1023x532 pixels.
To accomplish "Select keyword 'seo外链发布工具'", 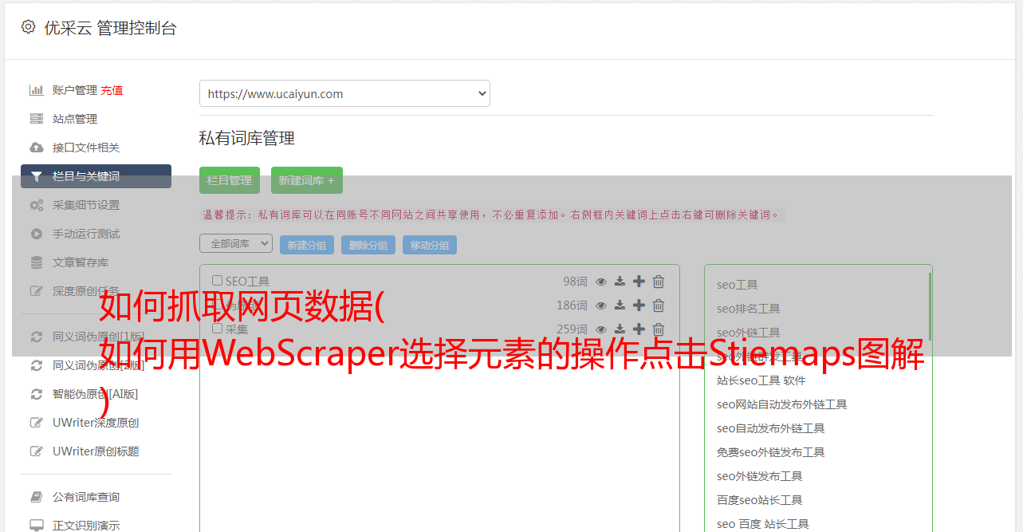I will (760, 476).
